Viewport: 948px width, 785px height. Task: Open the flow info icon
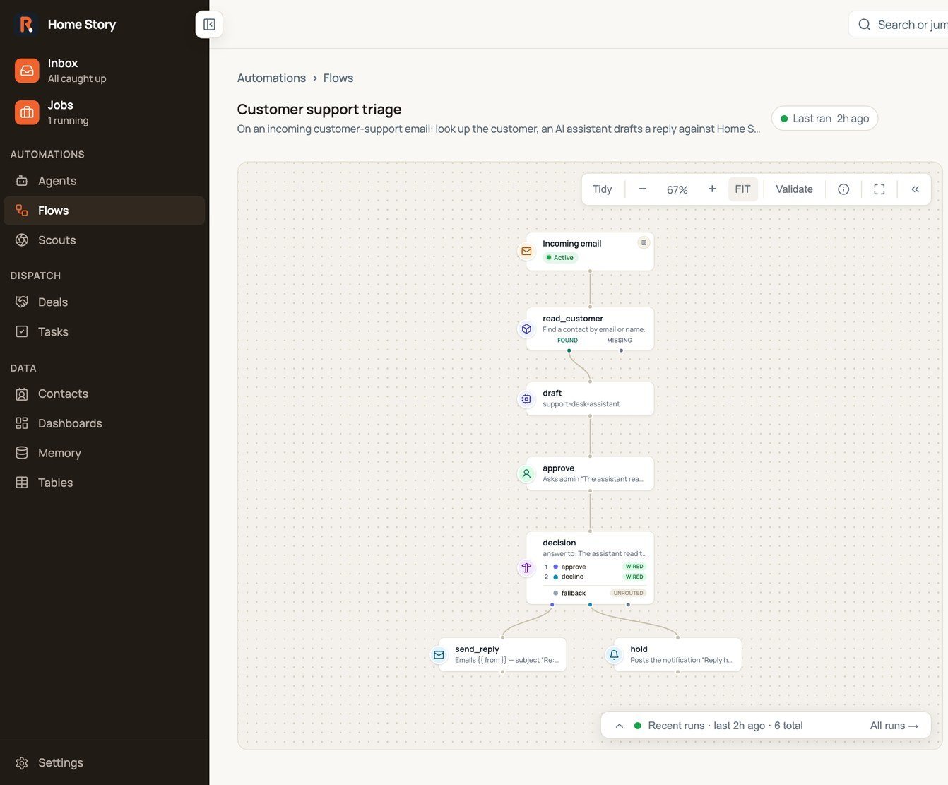coord(843,189)
